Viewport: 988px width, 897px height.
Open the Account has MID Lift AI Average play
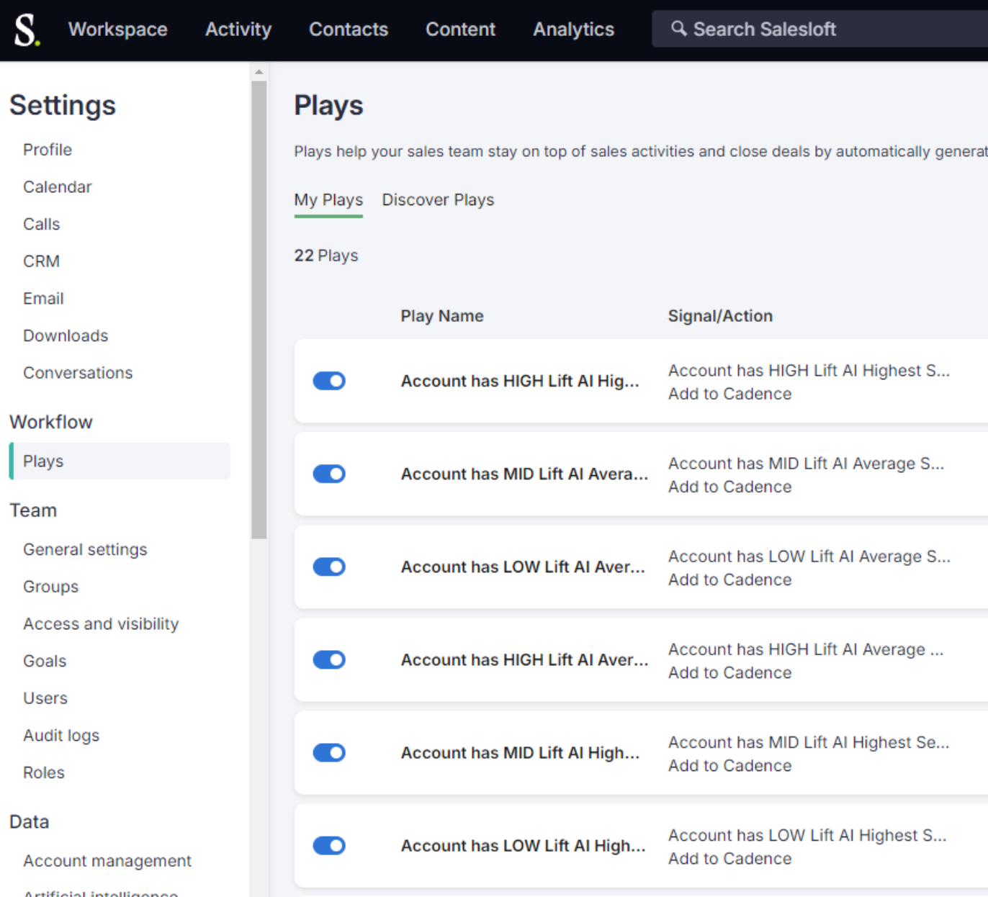point(524,474)
